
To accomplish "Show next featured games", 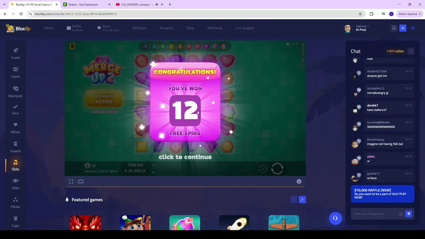I will click(302, 199).
